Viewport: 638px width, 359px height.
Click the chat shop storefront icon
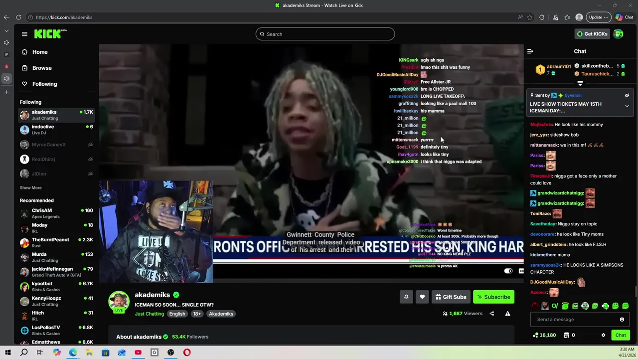pos(566,335)
